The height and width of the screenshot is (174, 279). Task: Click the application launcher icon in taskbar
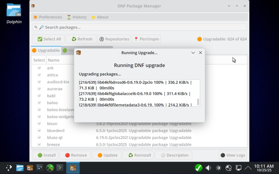pos(9,168)
